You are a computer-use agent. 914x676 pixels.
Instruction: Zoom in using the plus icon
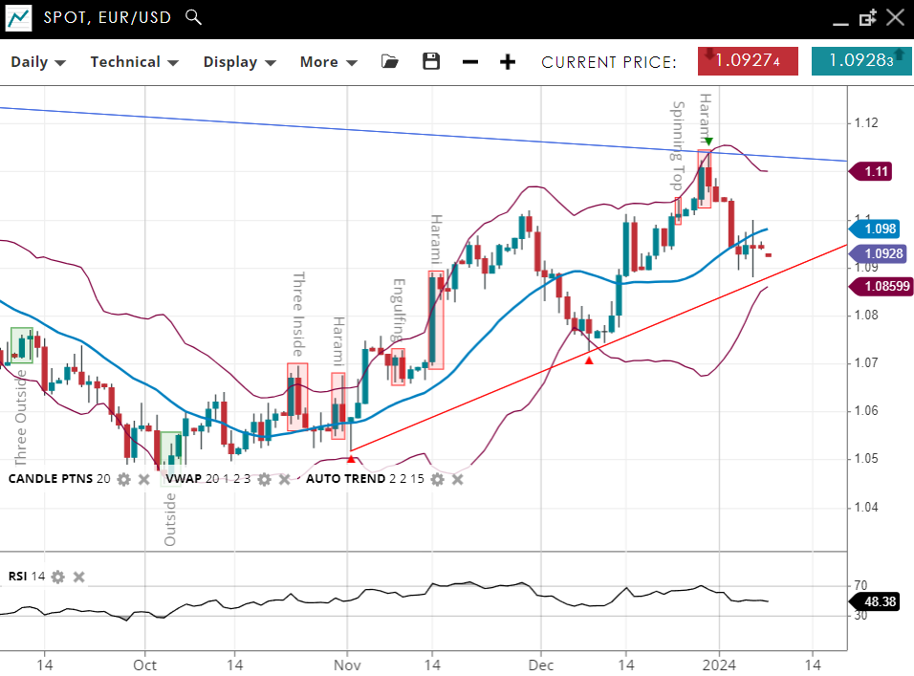[508, 62]
